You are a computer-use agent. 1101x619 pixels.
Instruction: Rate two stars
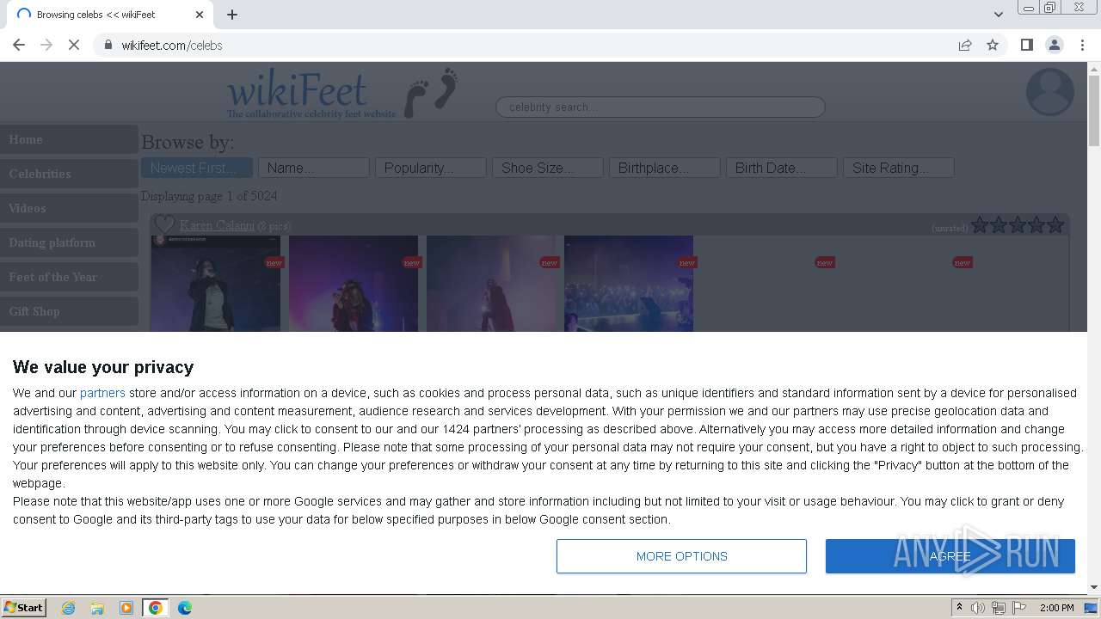(x=999, y=225)
